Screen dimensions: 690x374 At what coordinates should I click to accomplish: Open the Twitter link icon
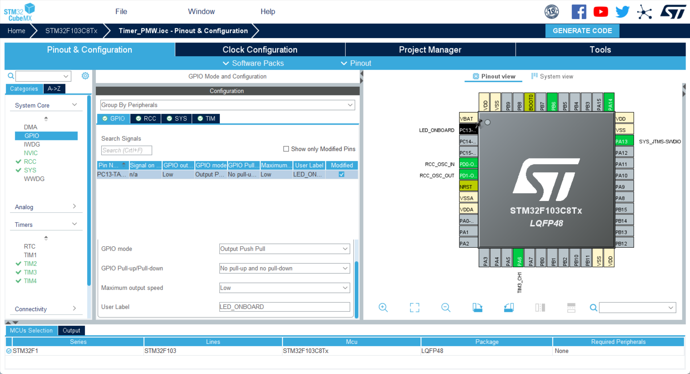pos(622,12)
